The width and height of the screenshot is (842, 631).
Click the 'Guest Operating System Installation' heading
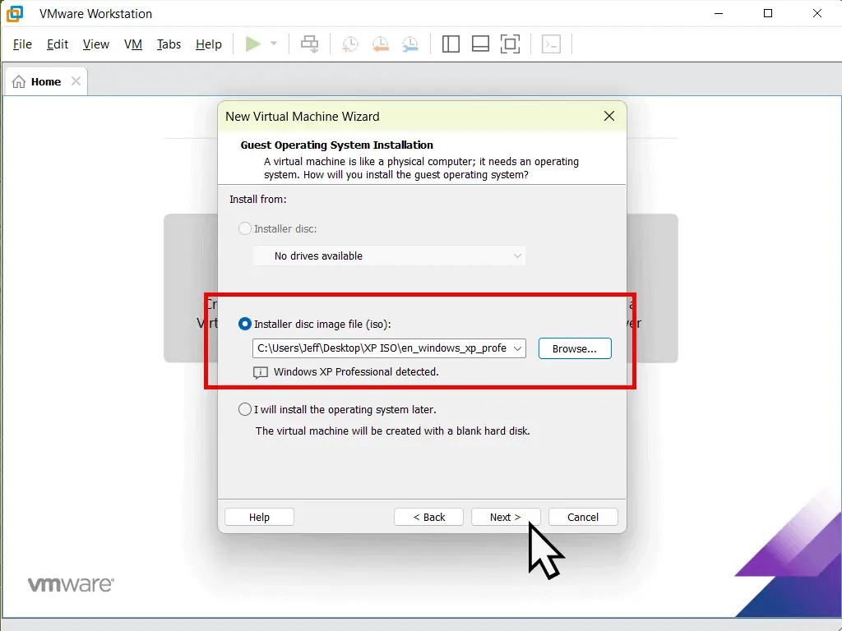[x=336, y=145]
